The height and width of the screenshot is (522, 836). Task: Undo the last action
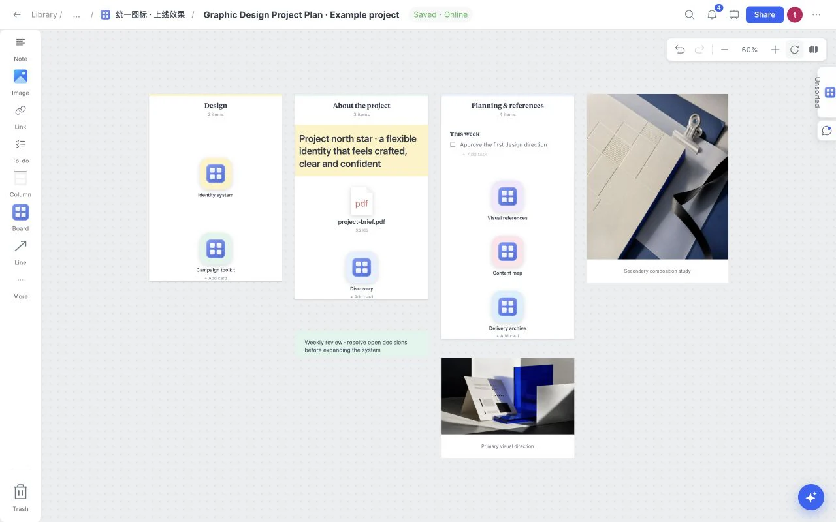point(680,50)
